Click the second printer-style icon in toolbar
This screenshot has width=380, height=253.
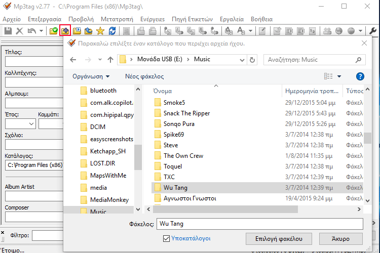[x=153, y=31]
